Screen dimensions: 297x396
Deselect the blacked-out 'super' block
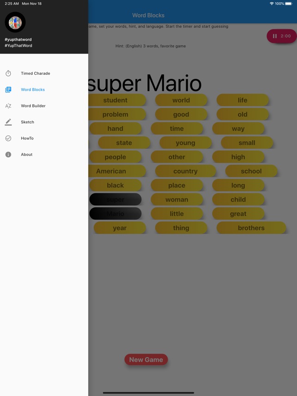click(115, 199)
